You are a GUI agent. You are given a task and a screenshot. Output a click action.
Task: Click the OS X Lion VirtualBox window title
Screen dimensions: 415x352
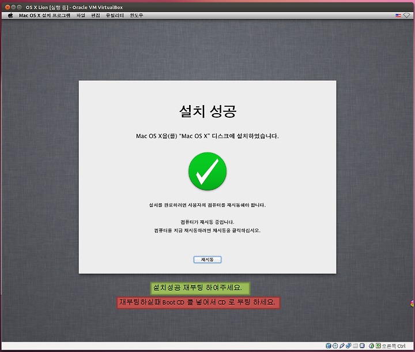[x=74, y=7]
